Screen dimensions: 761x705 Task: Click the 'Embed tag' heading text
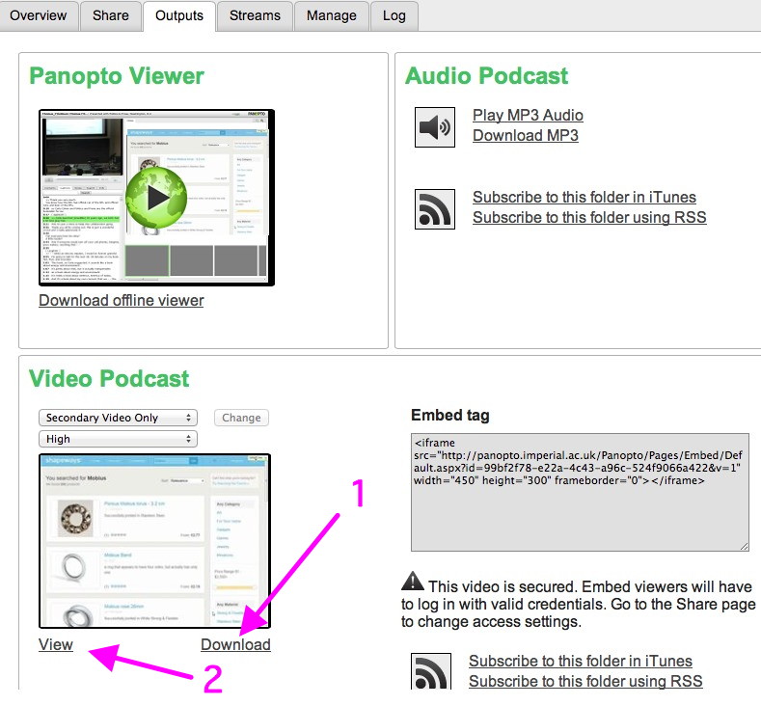click(x=450, y=416)
